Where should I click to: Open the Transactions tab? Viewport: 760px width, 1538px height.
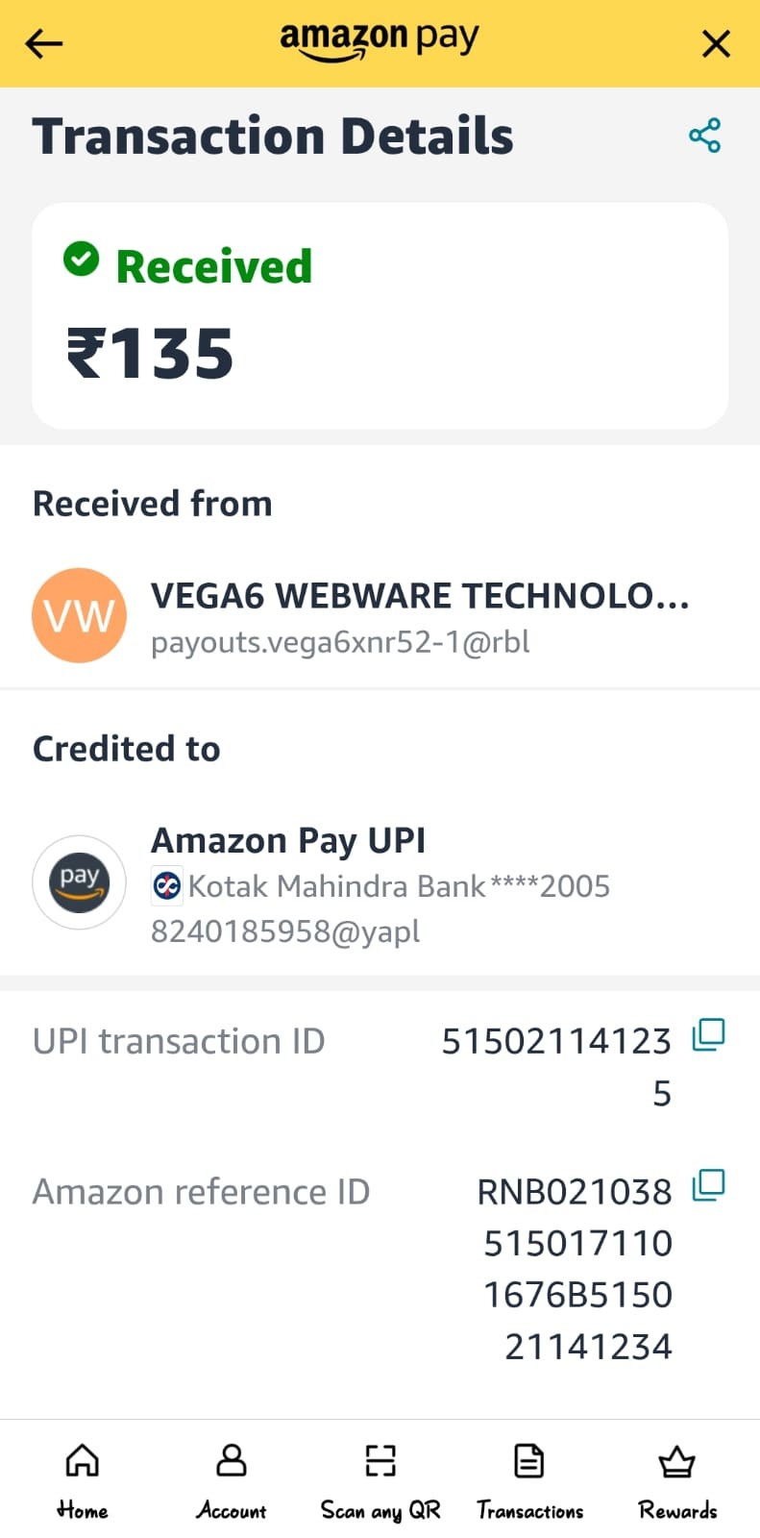pyautogui.click(x=529, y=1482)
